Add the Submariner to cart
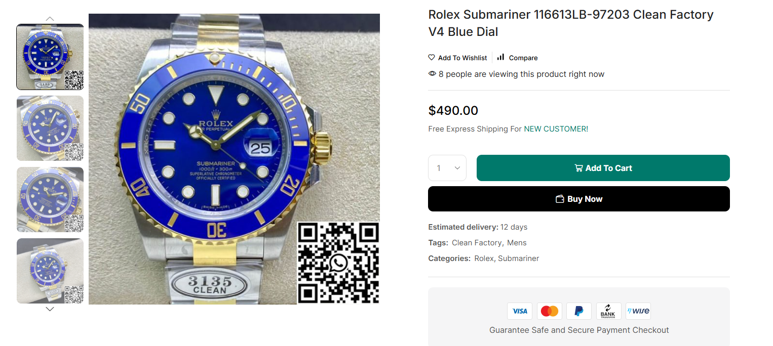The image size is (773, 346). tap(603, 168)
